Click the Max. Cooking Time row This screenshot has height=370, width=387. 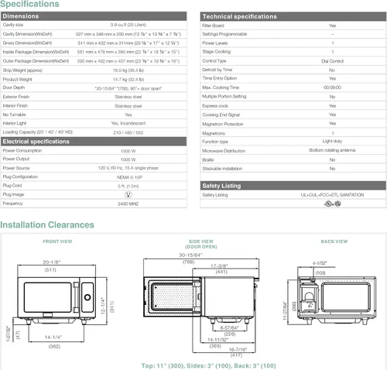(293, 87)
